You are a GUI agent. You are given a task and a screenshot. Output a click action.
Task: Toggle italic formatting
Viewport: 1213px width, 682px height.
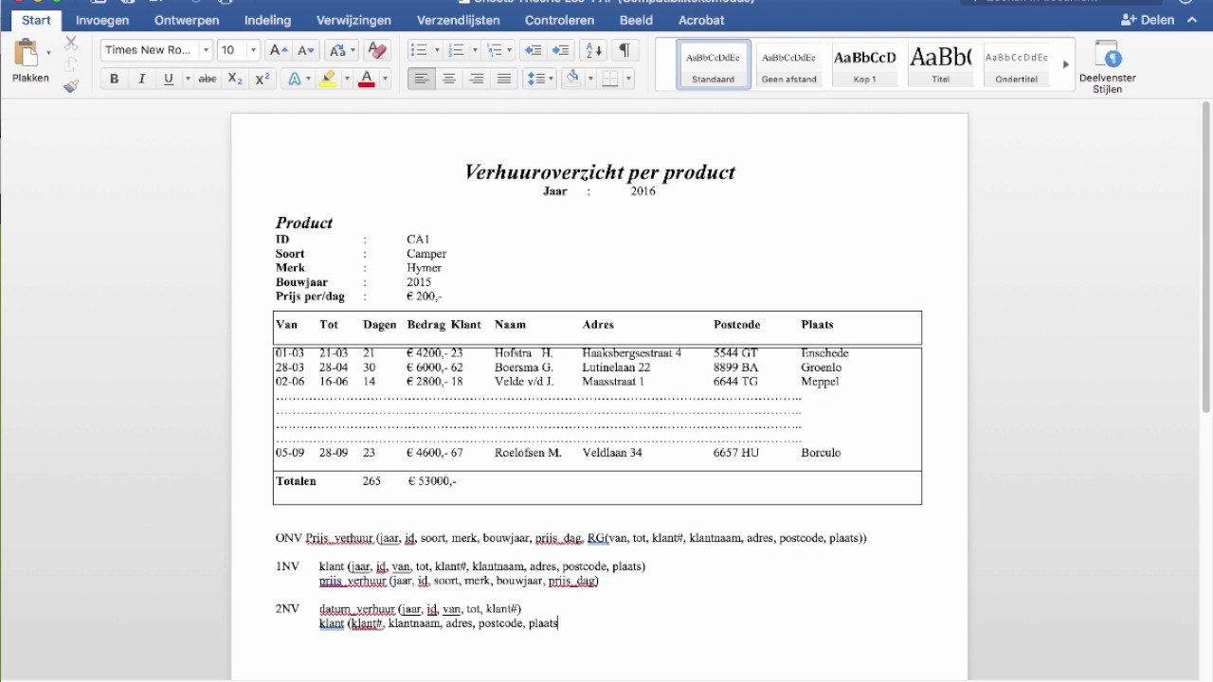(141, 79)
